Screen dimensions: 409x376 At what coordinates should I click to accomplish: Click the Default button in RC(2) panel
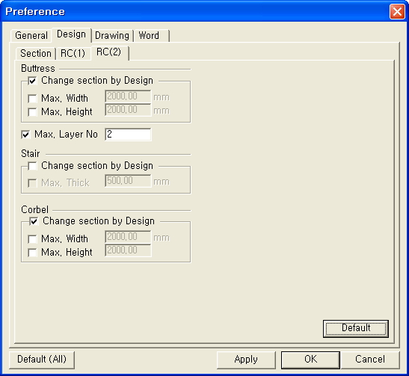[x=356, y=329]
